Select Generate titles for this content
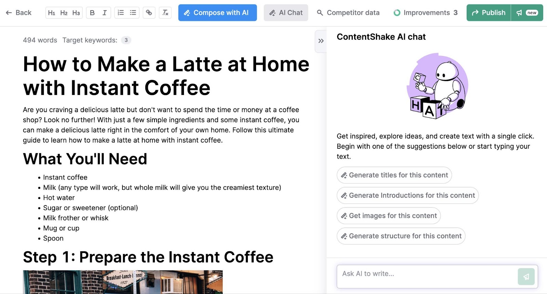This screenshot has height=294, width=547. (394, 175)
